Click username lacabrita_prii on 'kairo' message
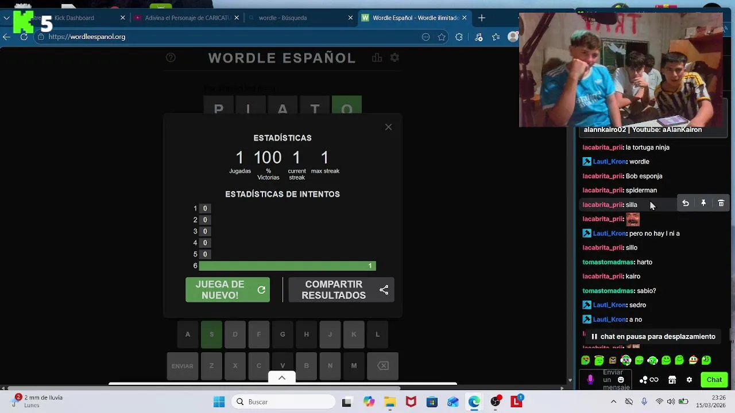 point(602,276)
